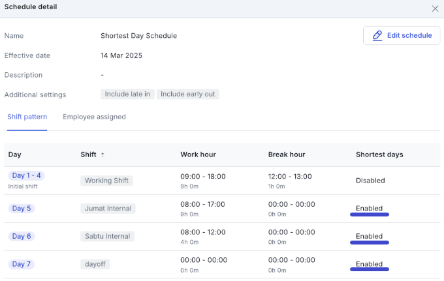This screenshot has height=281, width=444.
Task: Click the Shortest days column header
Action: tap(379, 155)
